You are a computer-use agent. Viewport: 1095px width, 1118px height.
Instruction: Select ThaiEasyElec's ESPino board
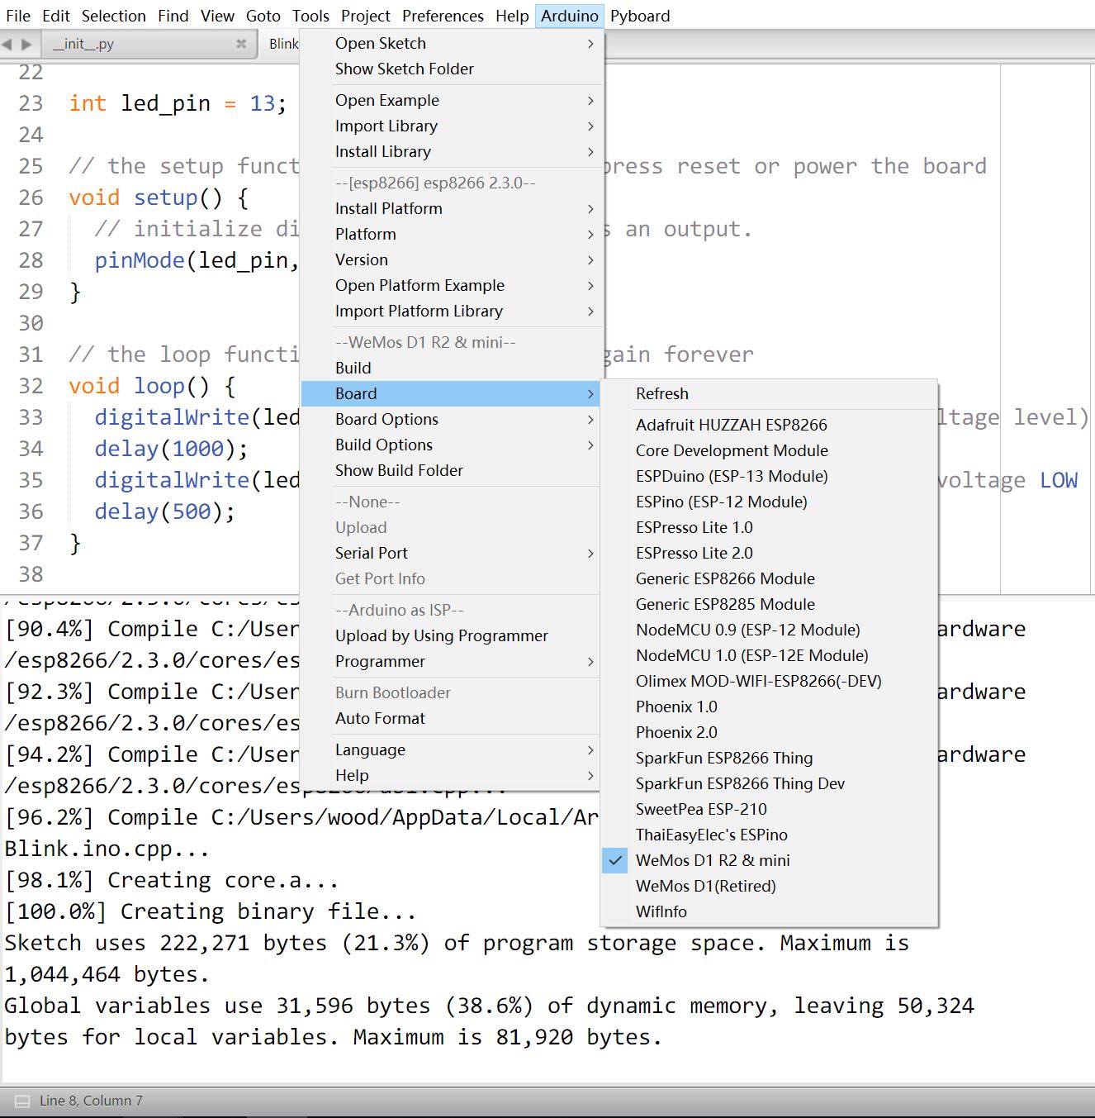coord(769,835)
